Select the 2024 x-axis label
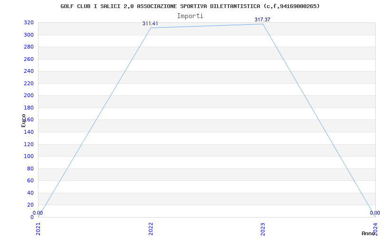 (375, 229)
